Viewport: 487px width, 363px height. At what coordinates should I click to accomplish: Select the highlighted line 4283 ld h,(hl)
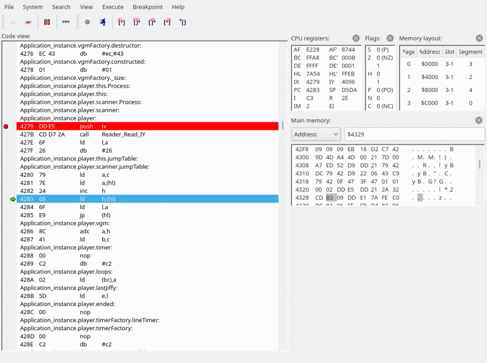(147, 199)
